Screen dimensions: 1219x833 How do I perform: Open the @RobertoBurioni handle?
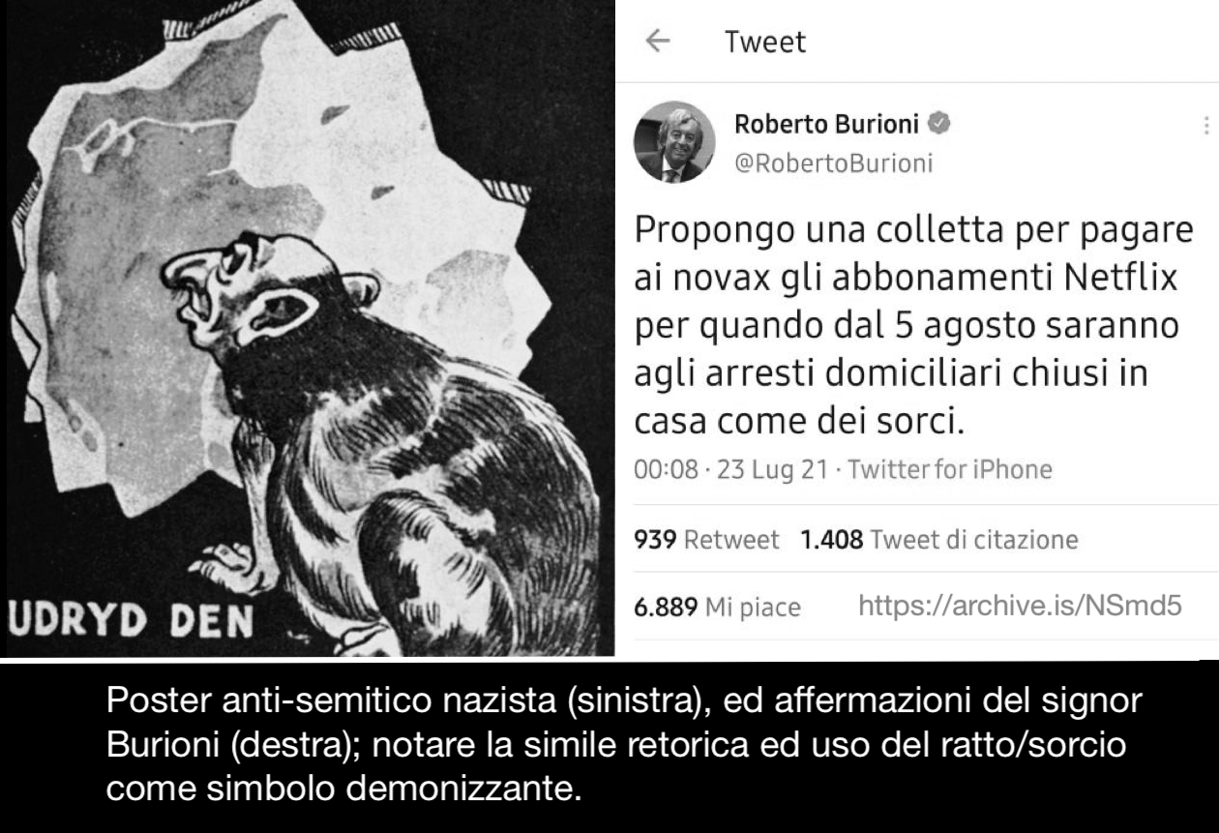coord(834,164)
